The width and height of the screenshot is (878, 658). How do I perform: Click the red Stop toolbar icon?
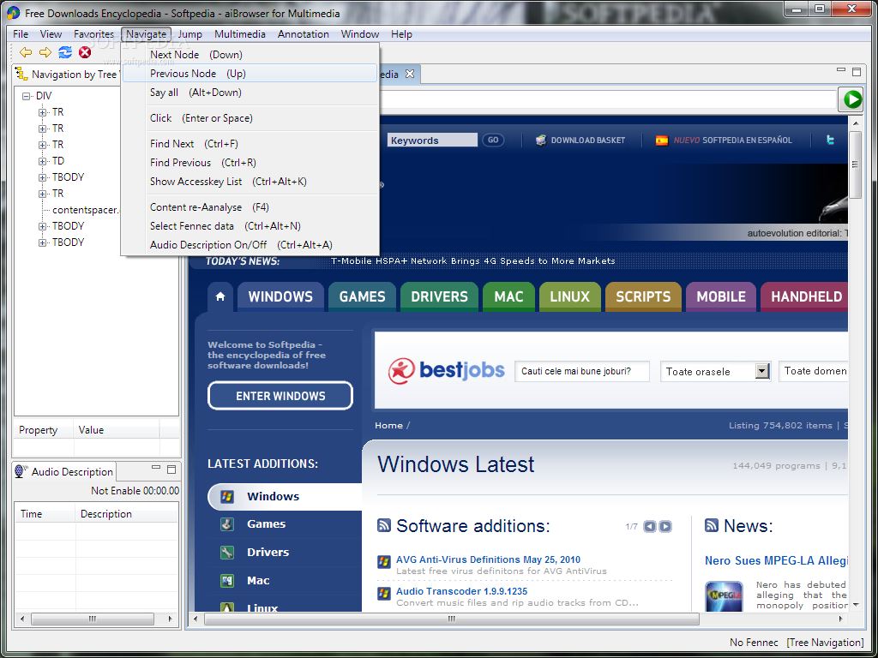click(x=85, y=52)
